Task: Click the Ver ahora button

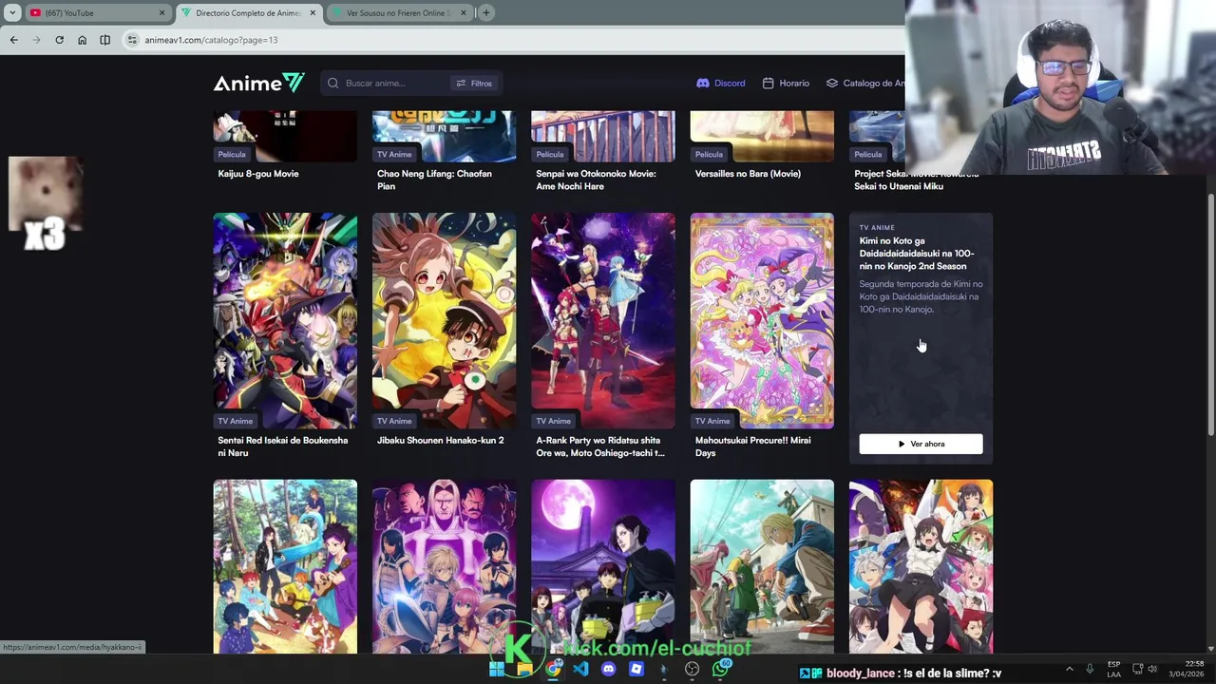Action: 921,444
